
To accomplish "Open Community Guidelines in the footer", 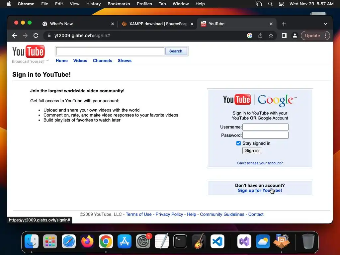I will (222, 214).
